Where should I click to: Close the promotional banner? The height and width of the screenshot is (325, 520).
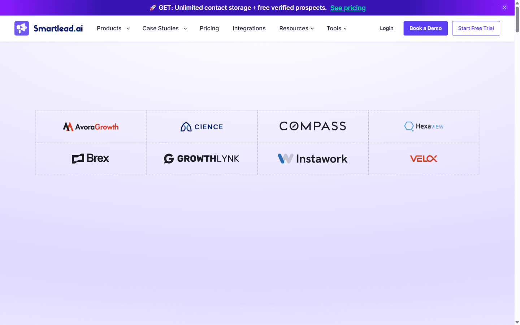pyautogui.click(x=504, y=7)
